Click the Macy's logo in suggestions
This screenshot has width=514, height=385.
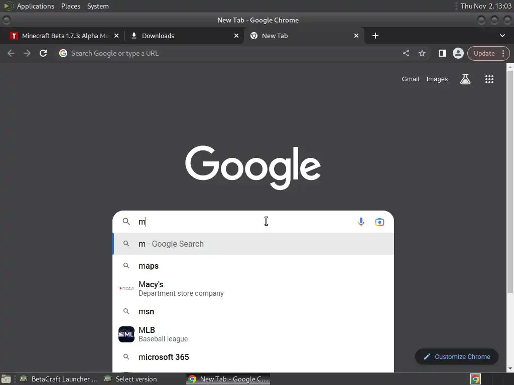point(126,288)
